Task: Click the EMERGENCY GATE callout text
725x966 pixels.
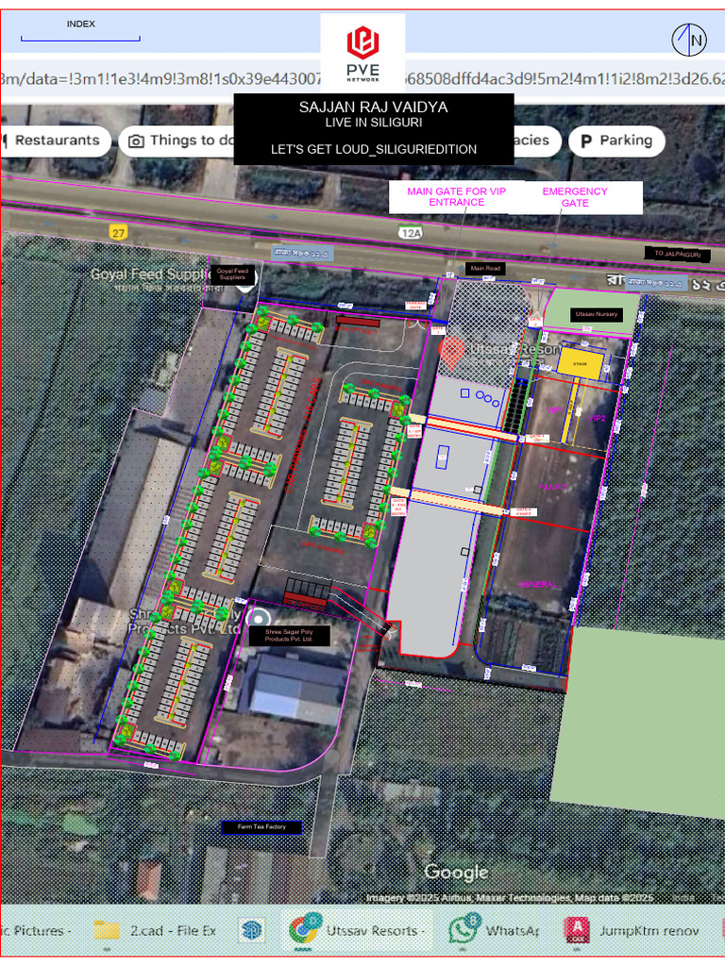Action: (575, 197)
